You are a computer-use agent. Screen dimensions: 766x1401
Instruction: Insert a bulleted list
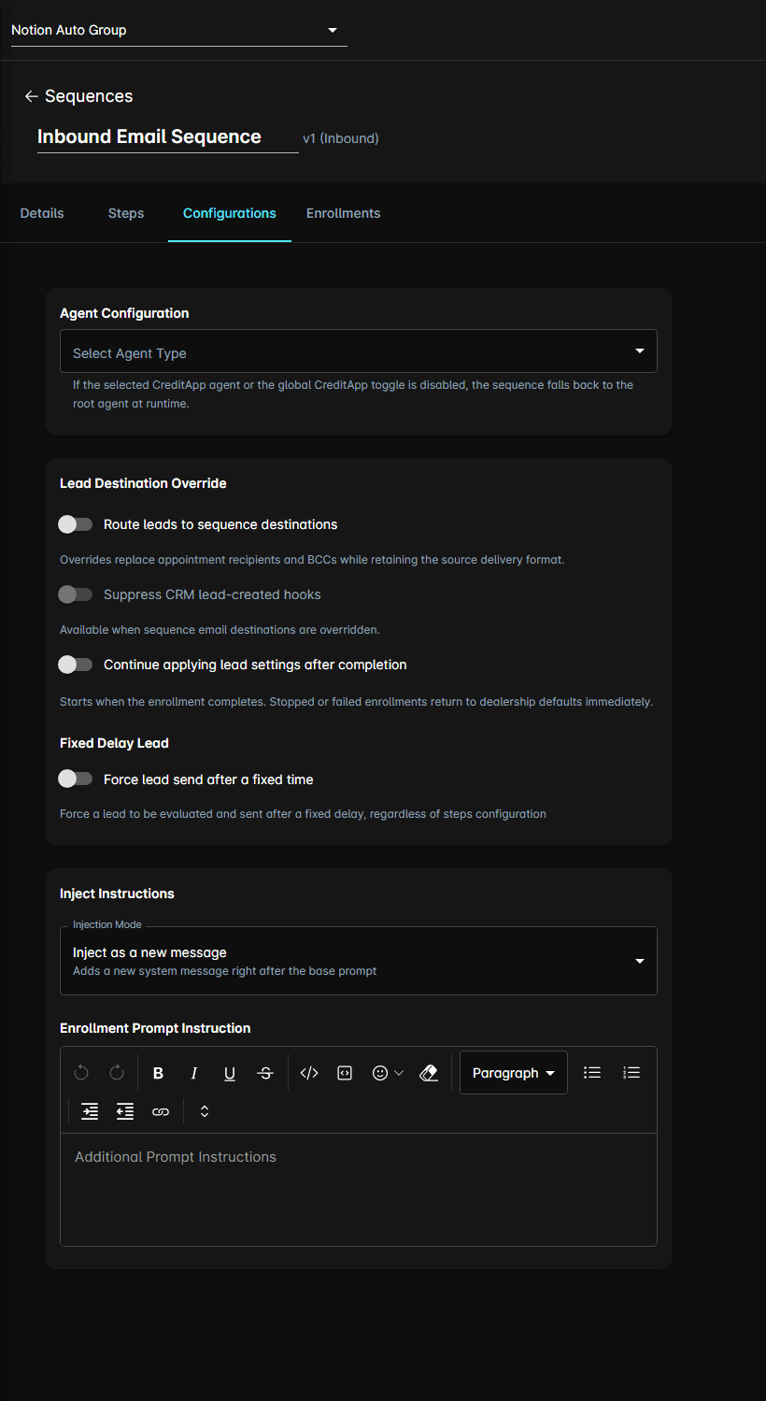click(x=592, y=1073)
